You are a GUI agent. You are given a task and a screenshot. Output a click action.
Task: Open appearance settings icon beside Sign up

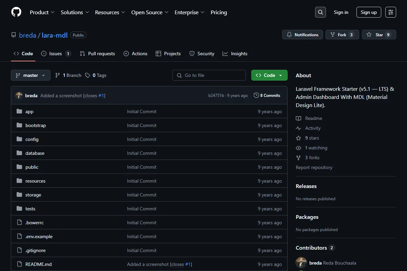tap(391, 12)
